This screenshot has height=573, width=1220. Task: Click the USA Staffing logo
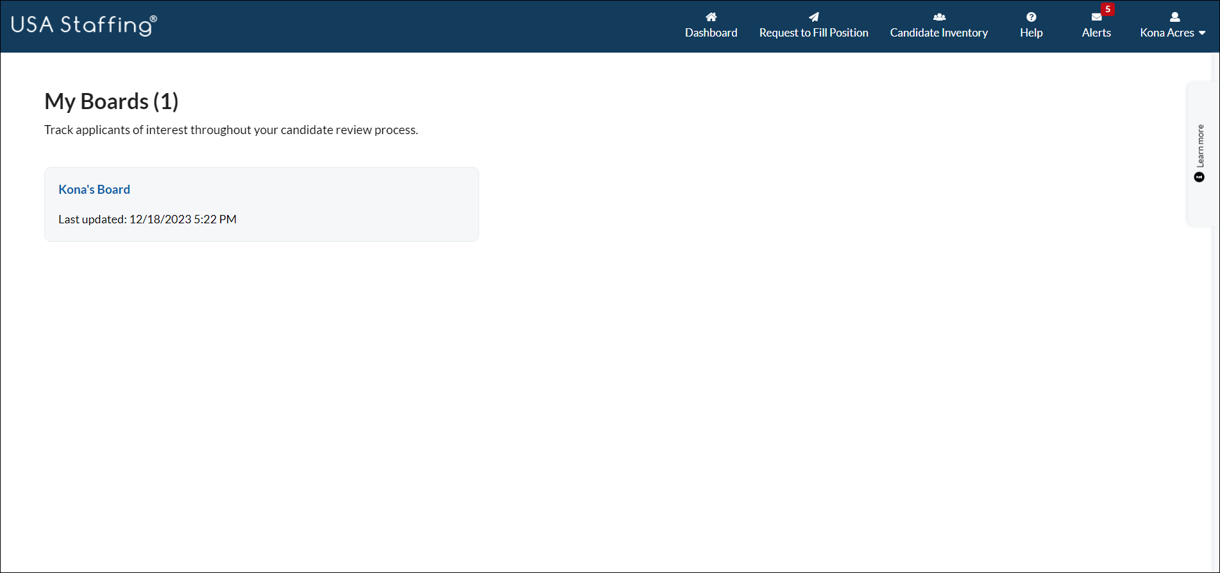(84, 25)
